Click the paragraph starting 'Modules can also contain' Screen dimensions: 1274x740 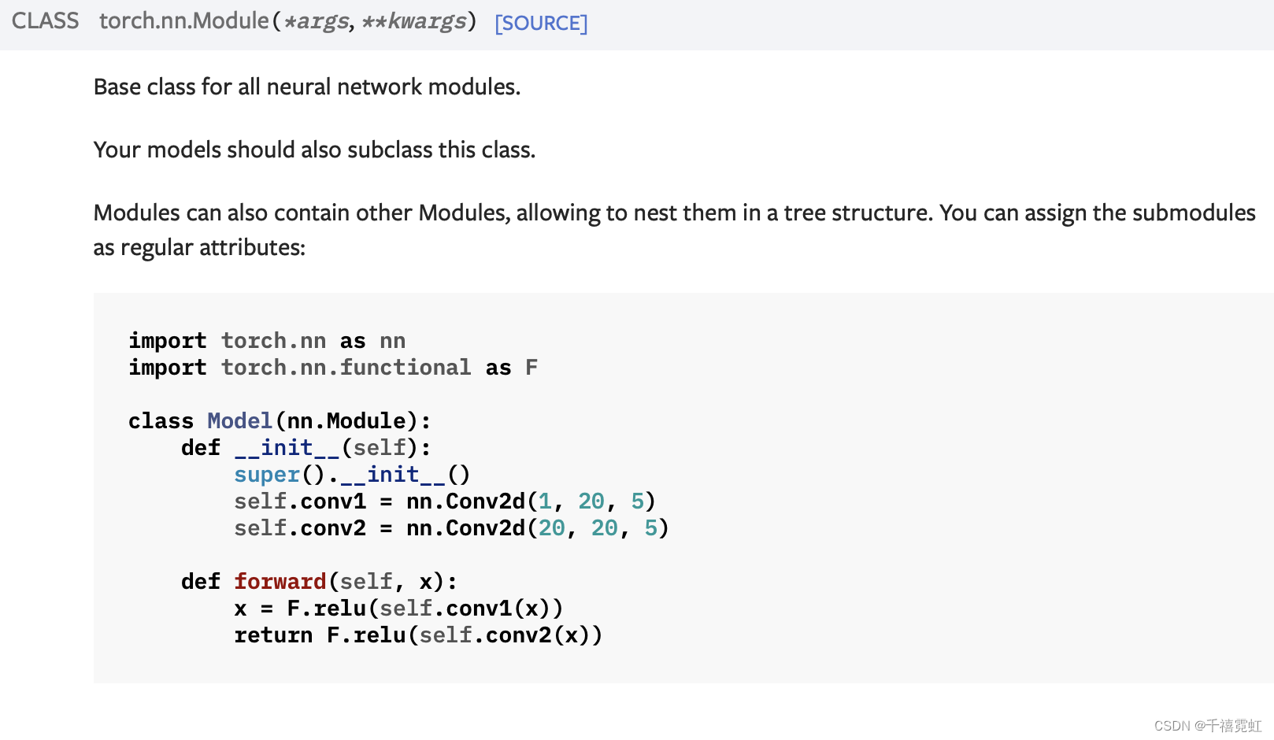pos(675,230)
